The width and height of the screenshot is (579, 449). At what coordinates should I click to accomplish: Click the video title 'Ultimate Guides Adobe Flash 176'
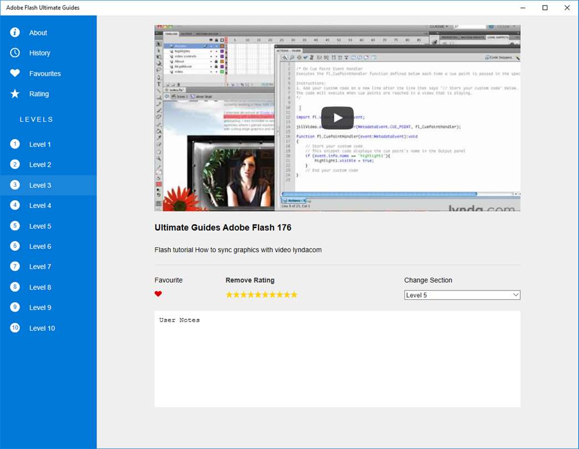[223, 228]
